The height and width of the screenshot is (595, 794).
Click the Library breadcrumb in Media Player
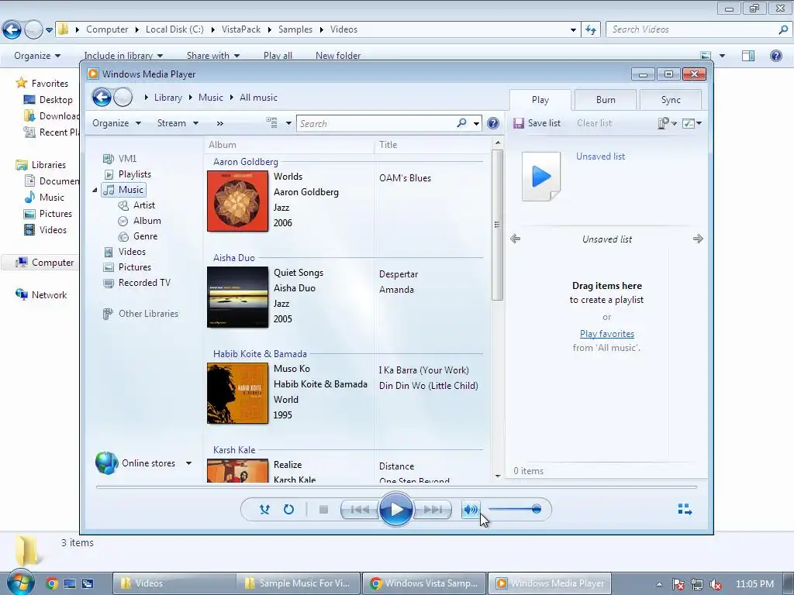(168, 98)
